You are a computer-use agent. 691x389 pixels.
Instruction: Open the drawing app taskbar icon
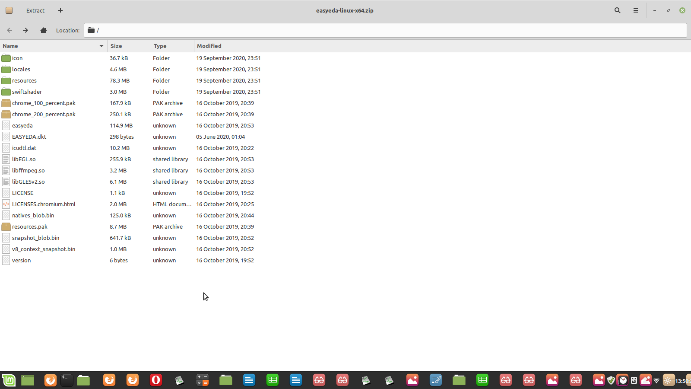pos(436,380)
